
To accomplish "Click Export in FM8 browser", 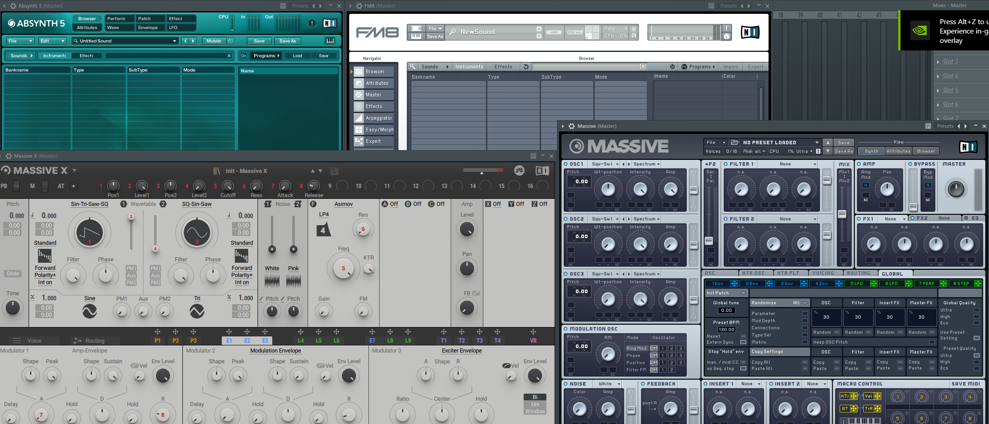I will pos(756,67).
